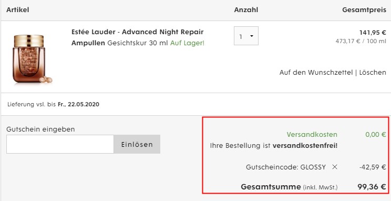Focus the Gutschein eingeben input field

(x=60, y=144)
